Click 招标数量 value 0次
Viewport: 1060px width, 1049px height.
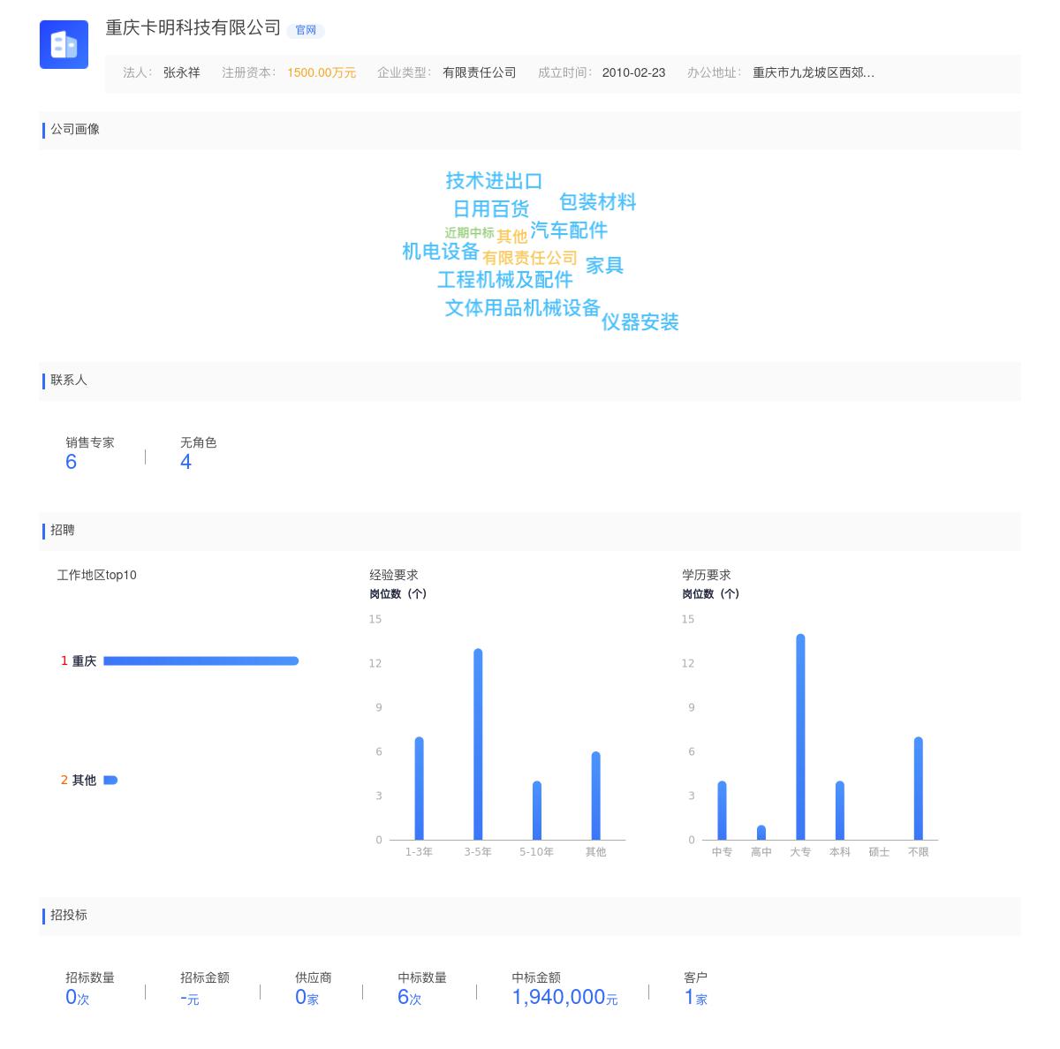point(78,998)
